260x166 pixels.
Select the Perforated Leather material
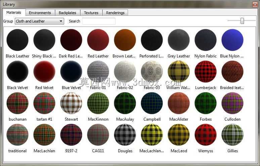(152, 40)
